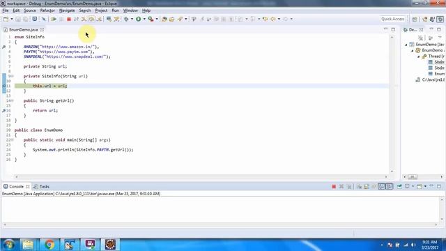446x251 pixels.
Task: Open the New file dropdown arrow
Action: (x=12, y=19)
